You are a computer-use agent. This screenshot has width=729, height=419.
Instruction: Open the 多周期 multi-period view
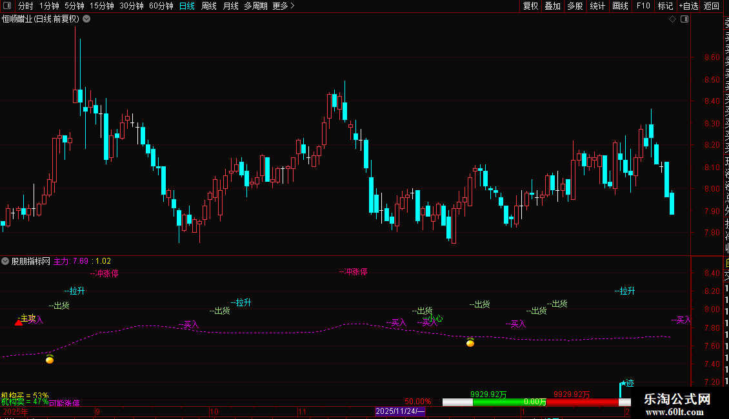255,6
